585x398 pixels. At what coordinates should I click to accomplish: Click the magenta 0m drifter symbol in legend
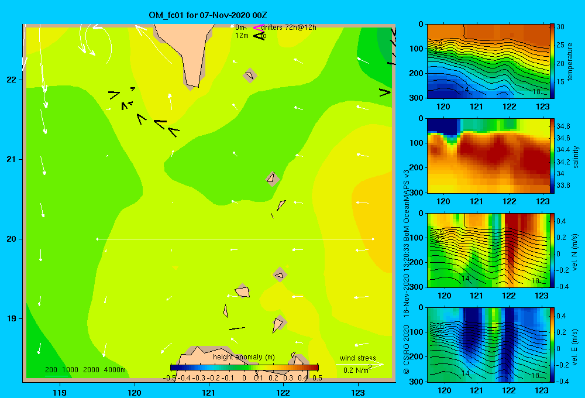click(x=258, y=28)
